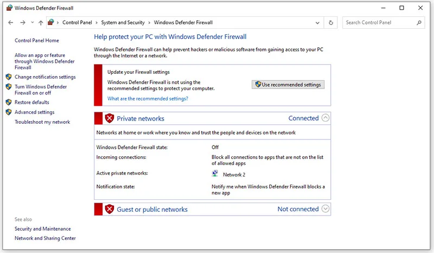This screenshot has height=253, width=434.
Task: Maximize the Windows Defender Firewall window
Action: click(401, 8)
